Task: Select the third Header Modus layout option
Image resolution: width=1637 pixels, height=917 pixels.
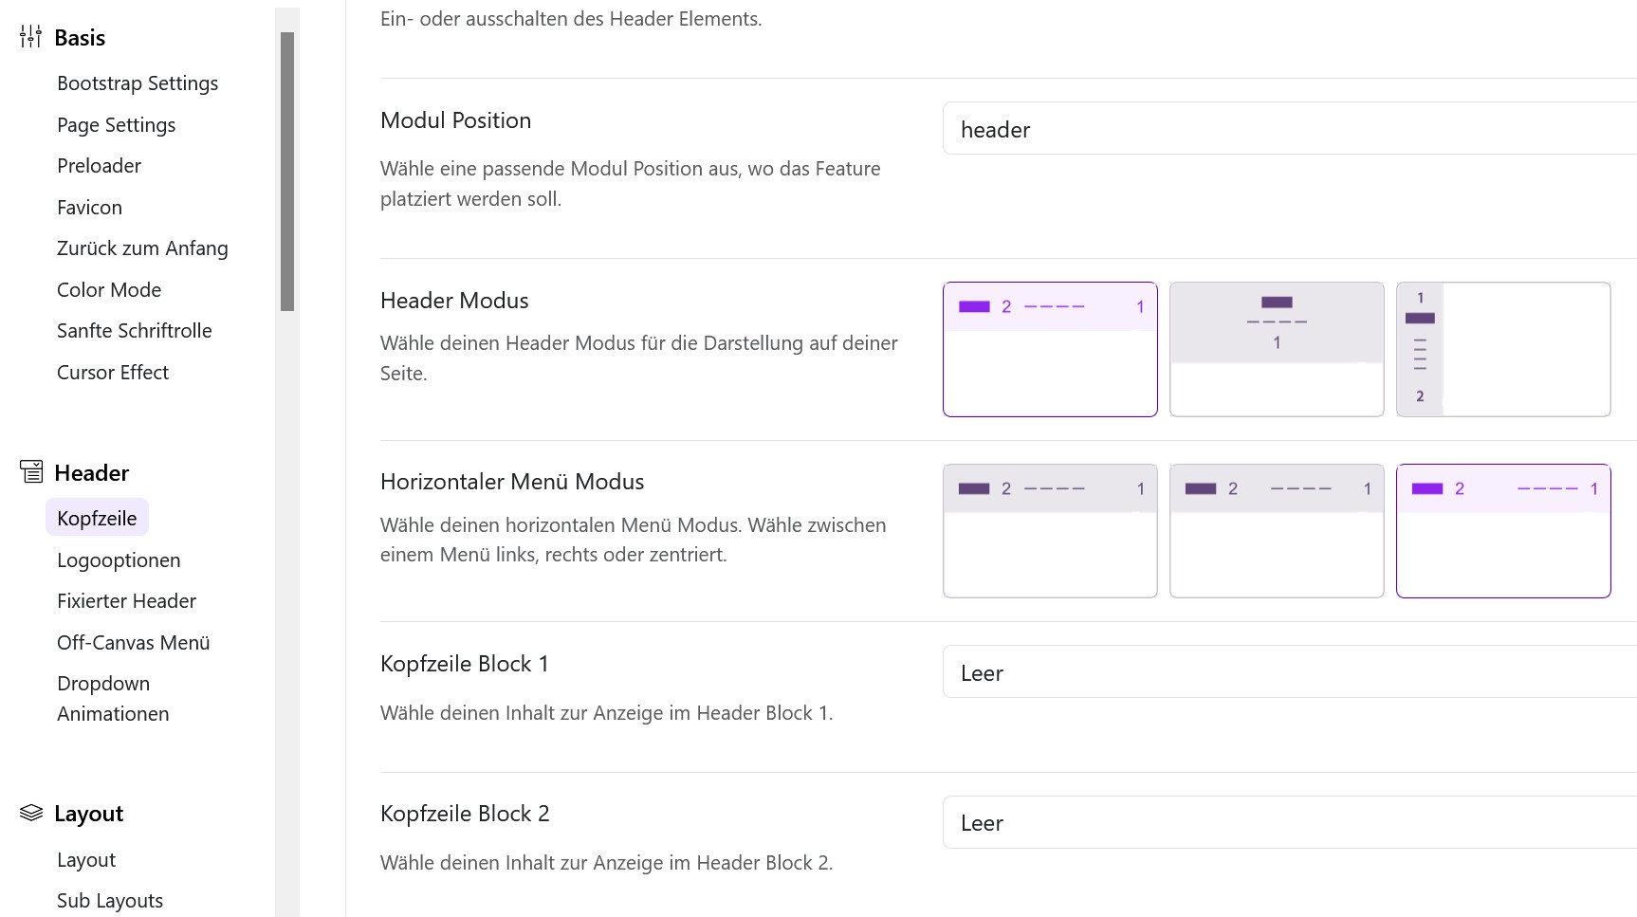Action: (x=1503, y=348)
